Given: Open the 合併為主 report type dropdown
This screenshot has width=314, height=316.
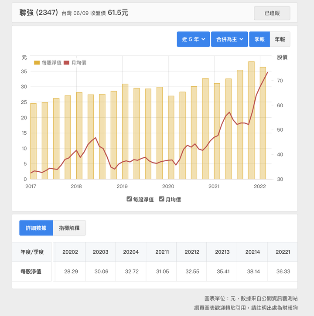Looking at the screenshot, I should [229, 39].
